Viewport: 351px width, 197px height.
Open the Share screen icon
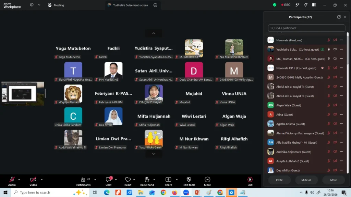(168, 180)
